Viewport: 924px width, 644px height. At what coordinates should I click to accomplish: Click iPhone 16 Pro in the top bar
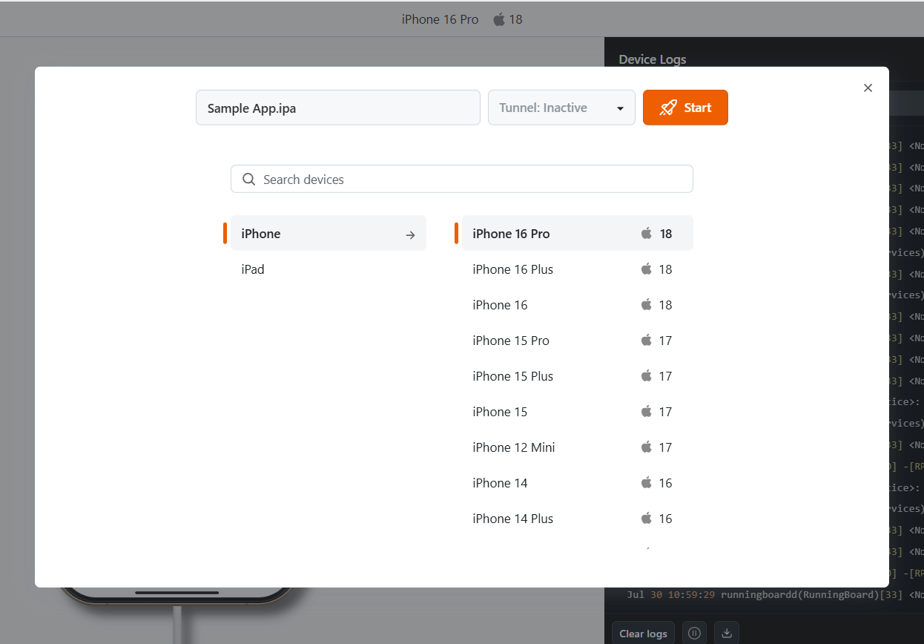click(x=440, y=19)
